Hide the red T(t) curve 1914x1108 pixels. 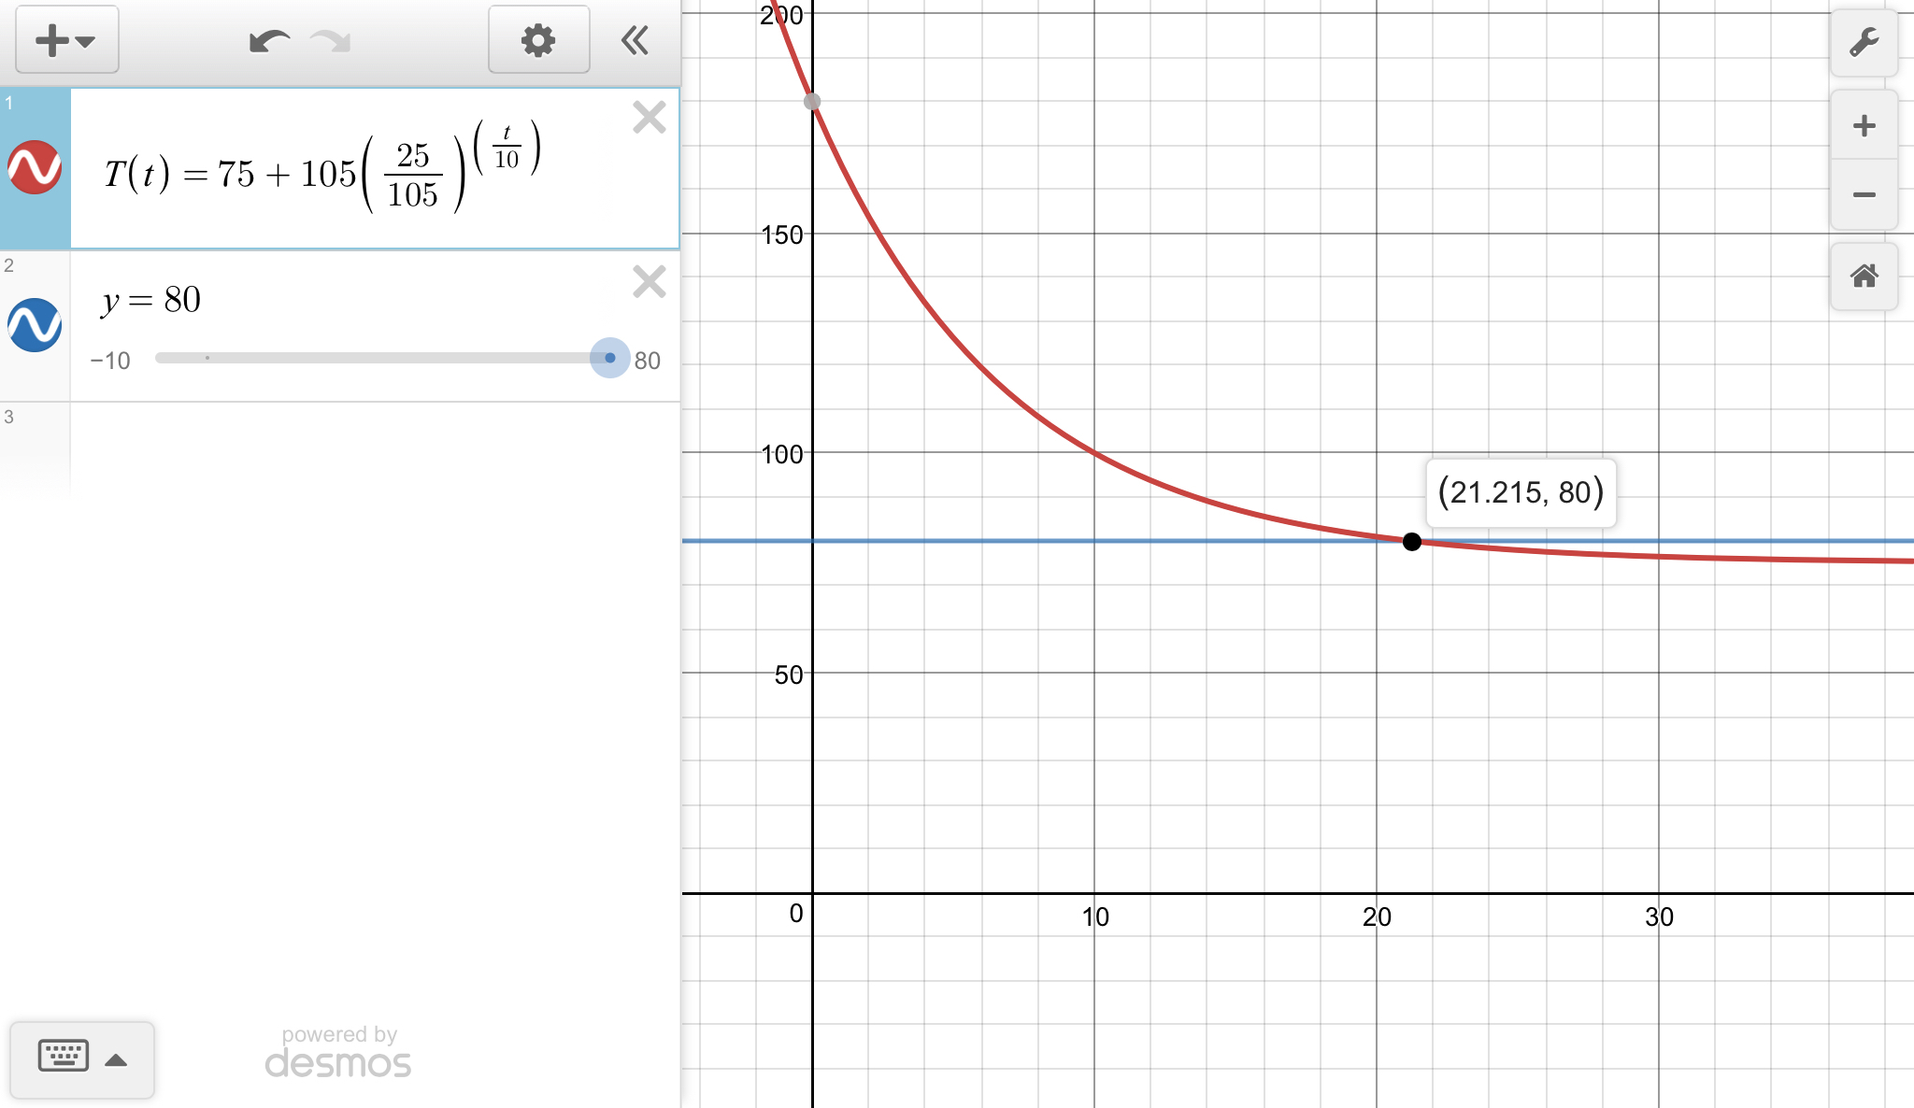click(35, 168)
